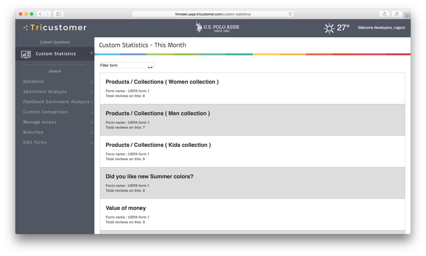Expand the Database menu chevron
Viewport: 426px width, 256px height.
point(91,82)
